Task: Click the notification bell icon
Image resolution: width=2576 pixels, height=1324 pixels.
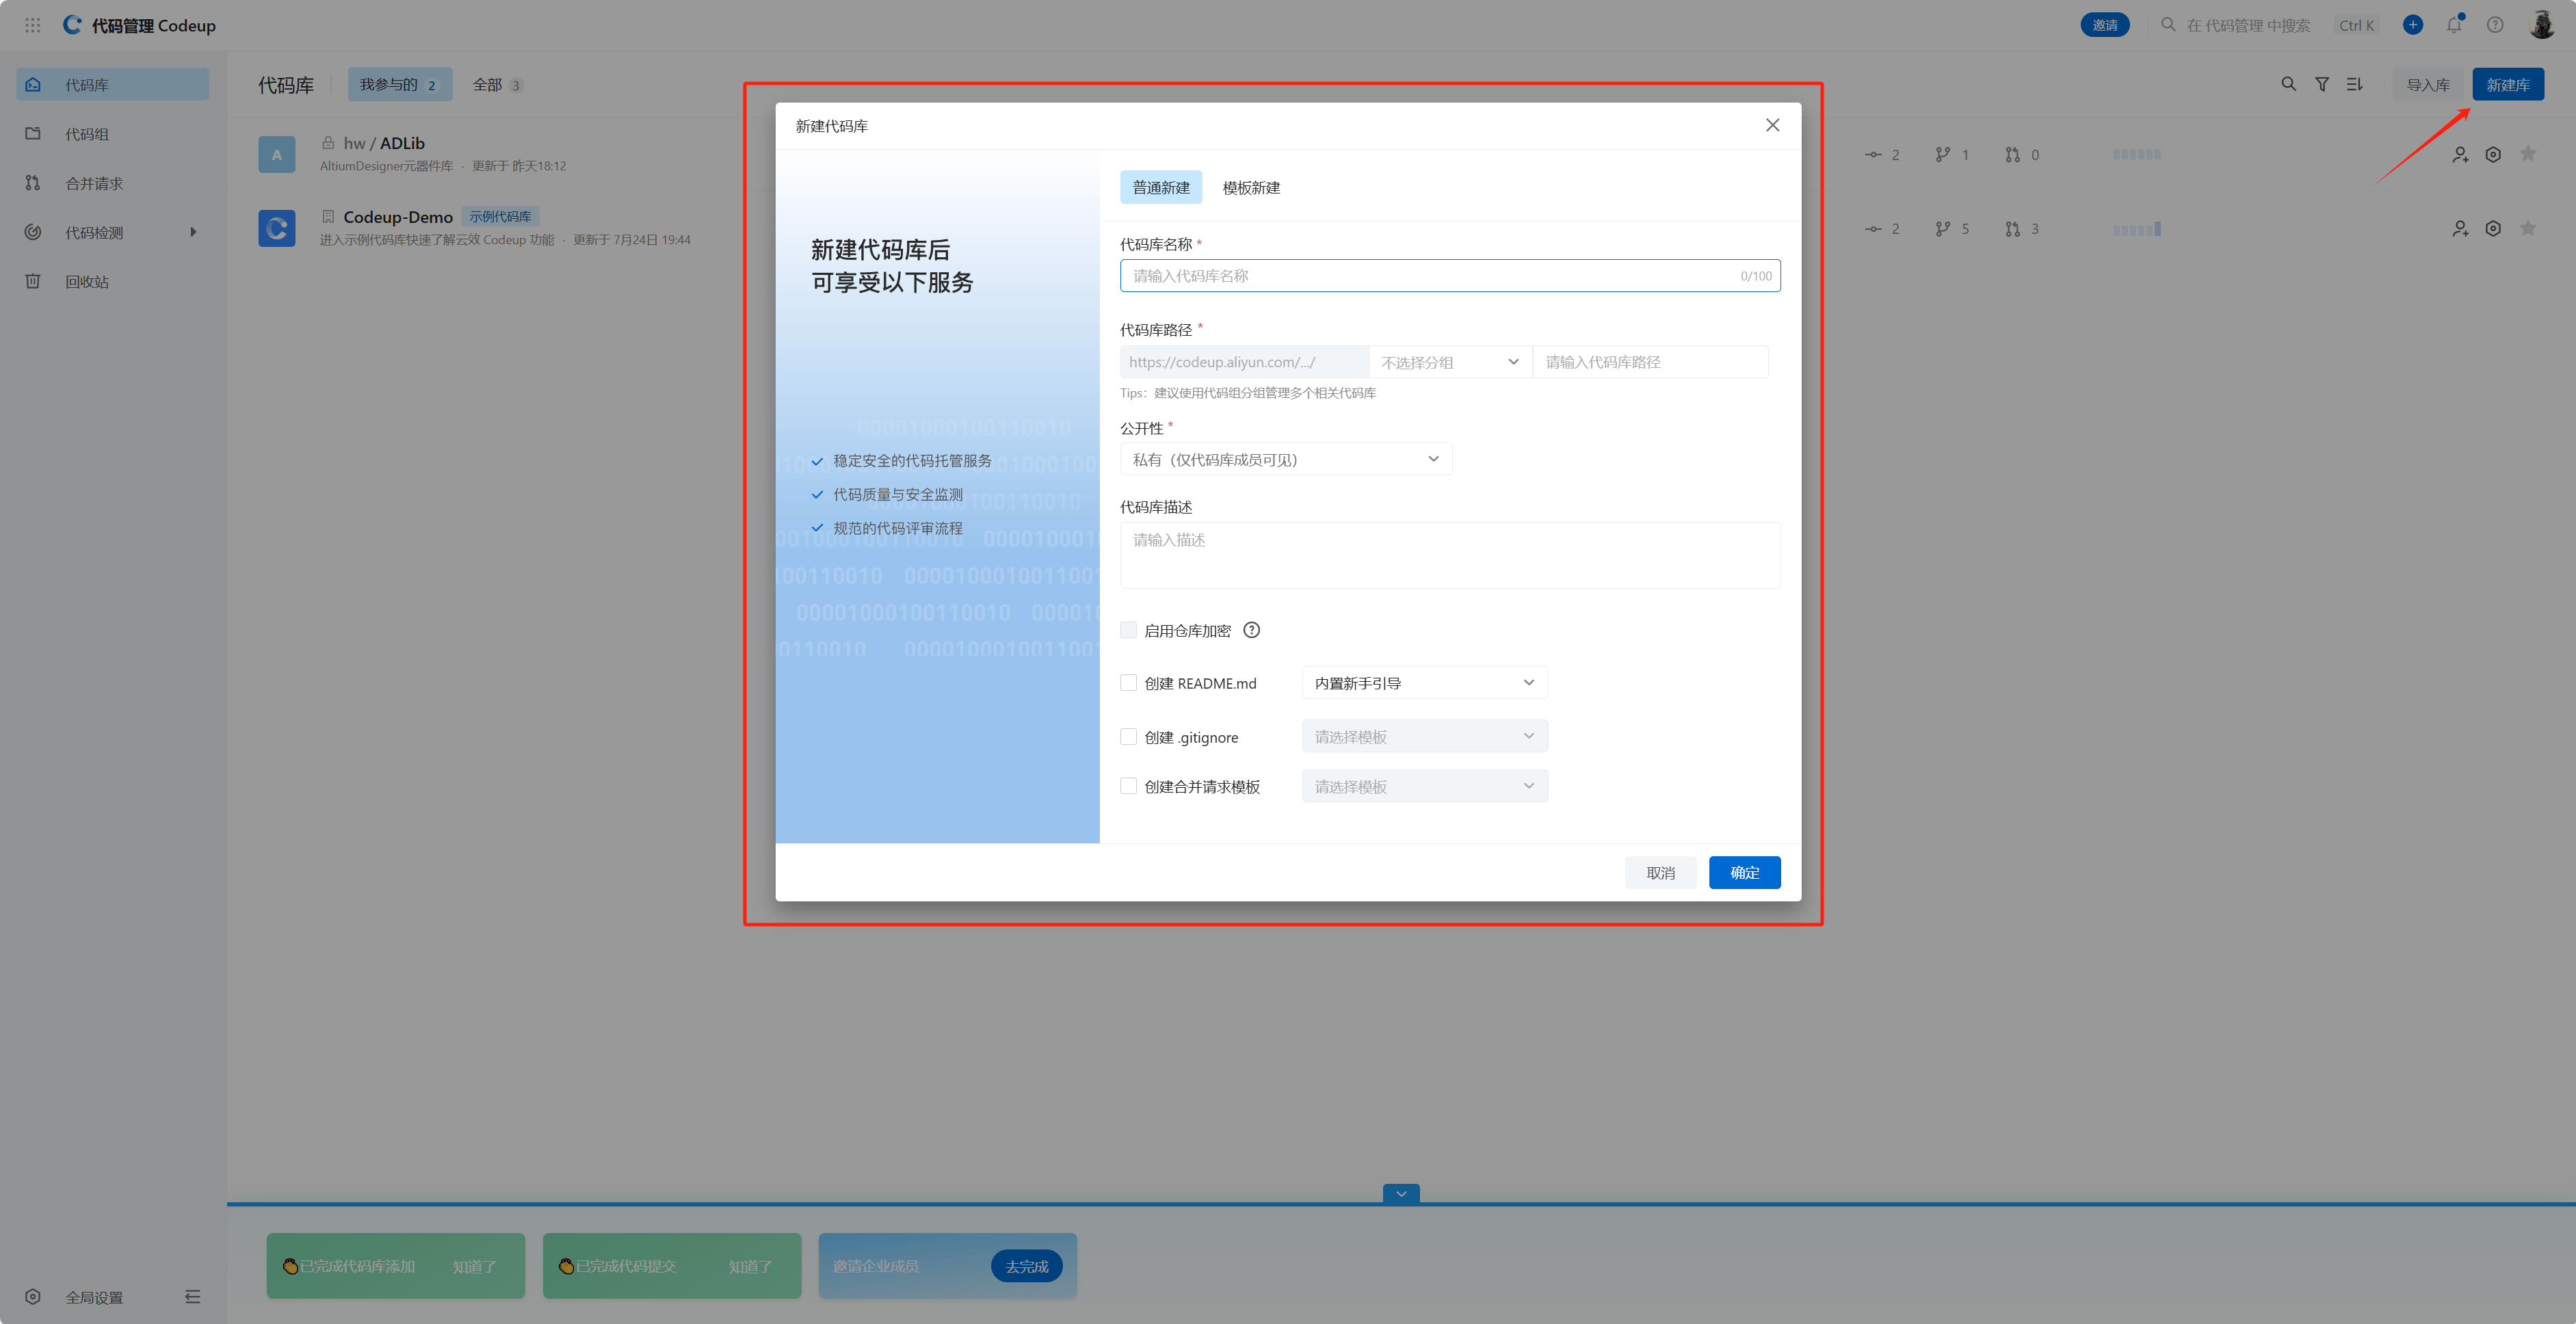Action: [x=2454, y=25]
